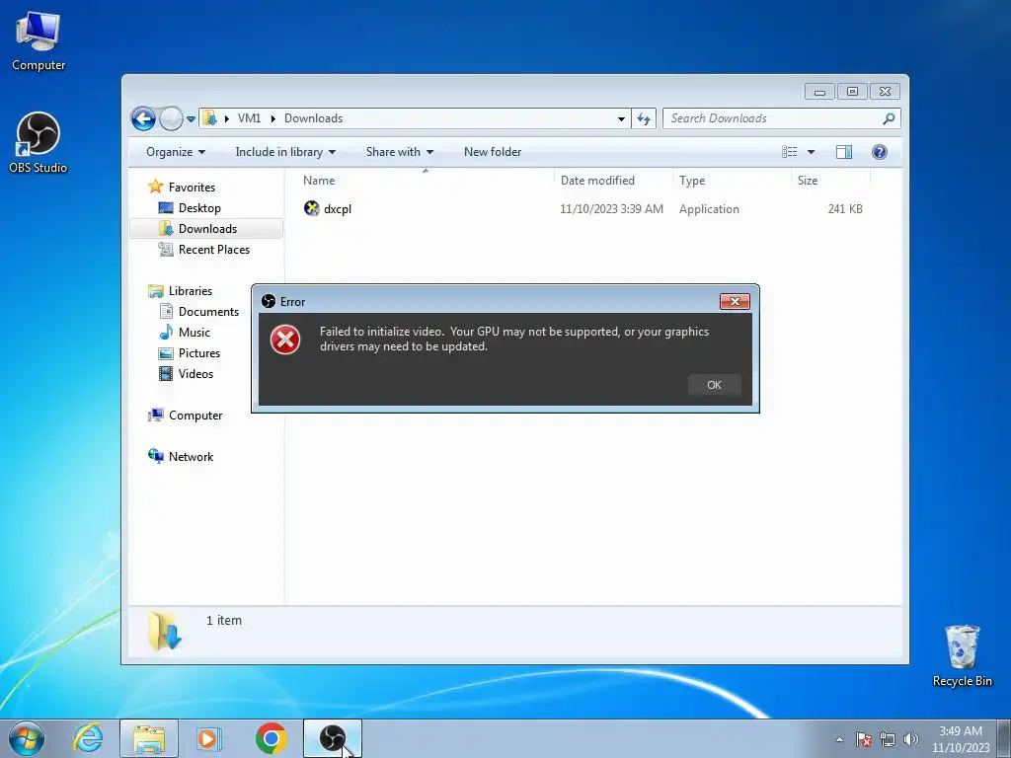Image resolution: width=1011 pixels, height=758 pixels.
Task: Minimize the Downloads Explorer window
Action: tap(819, 92)
